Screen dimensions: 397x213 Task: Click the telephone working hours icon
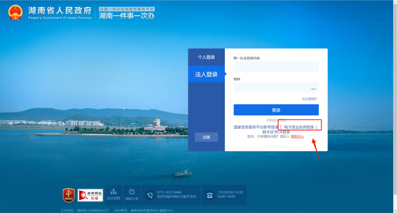(x=210, y=195)
